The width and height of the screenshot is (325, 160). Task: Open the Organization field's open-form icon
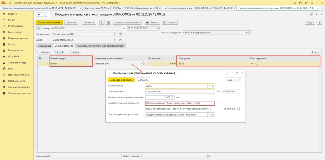(120, 34)
